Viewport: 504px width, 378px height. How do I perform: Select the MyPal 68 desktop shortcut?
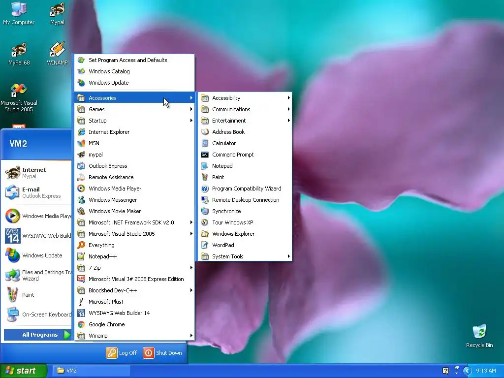point(19,53)
